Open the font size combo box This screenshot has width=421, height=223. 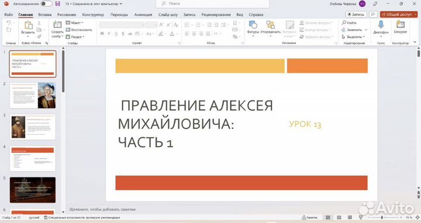click(x=151, y=25)
